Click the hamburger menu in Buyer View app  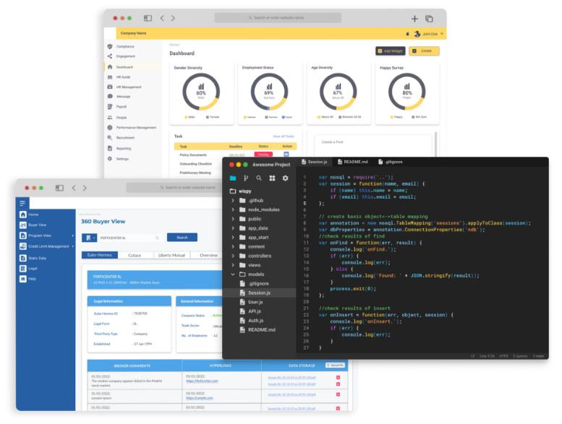point(23,203)
